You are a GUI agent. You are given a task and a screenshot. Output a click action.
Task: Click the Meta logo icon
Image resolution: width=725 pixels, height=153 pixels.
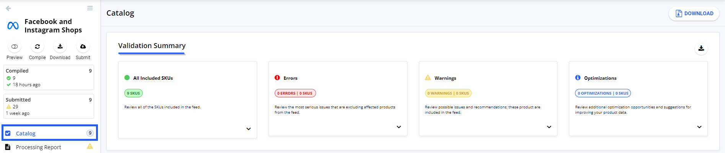coord(13,26)
